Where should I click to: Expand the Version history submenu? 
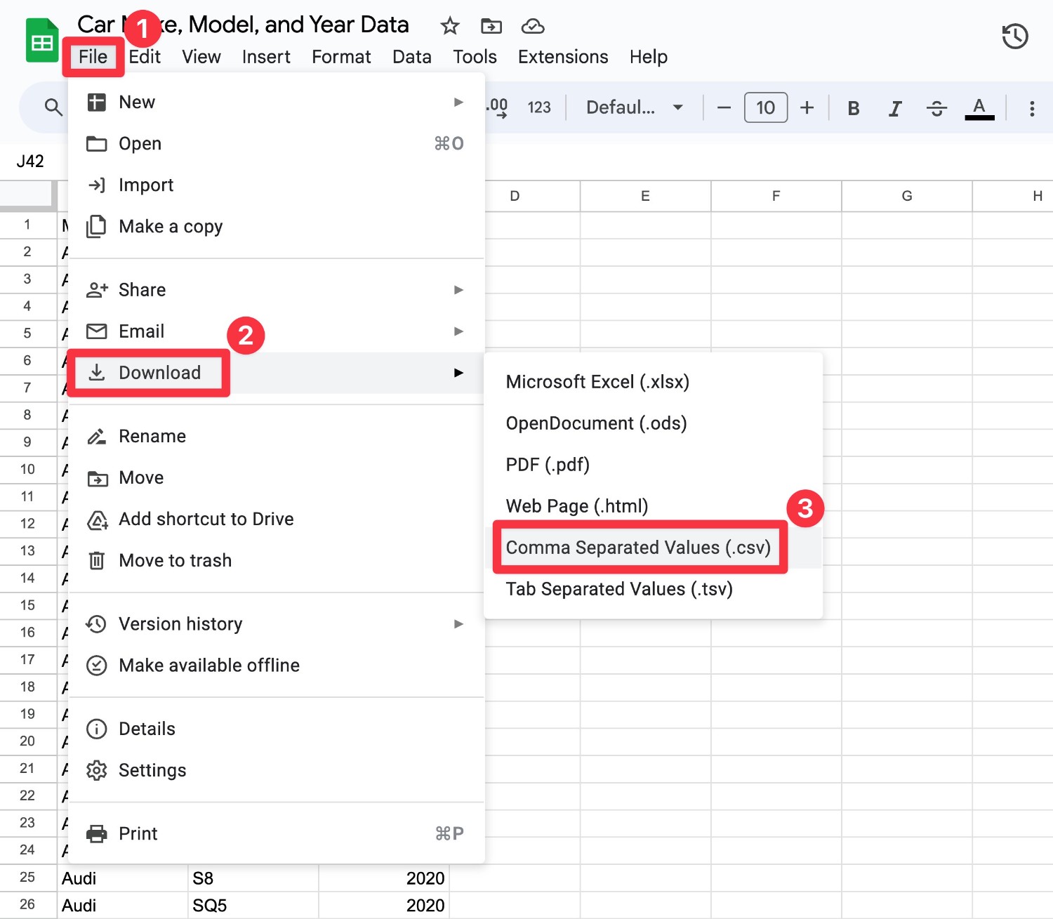click(276, 624)
